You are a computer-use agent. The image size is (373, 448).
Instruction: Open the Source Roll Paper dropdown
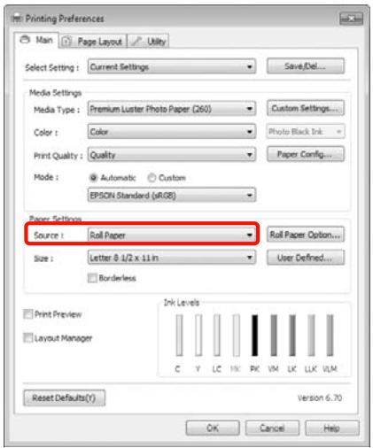point(172,236)
